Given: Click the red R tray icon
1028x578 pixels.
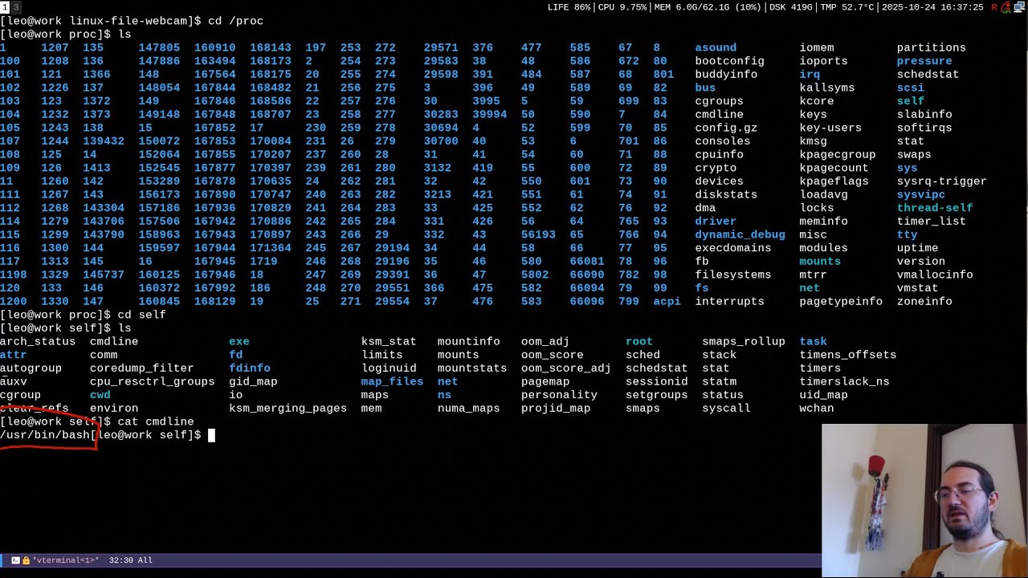Looking at the screenshot, I should coord(994,7).
